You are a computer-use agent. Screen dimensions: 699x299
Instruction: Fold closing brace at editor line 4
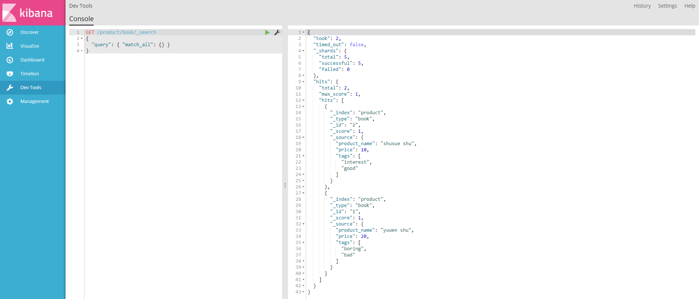click(82, 51)
